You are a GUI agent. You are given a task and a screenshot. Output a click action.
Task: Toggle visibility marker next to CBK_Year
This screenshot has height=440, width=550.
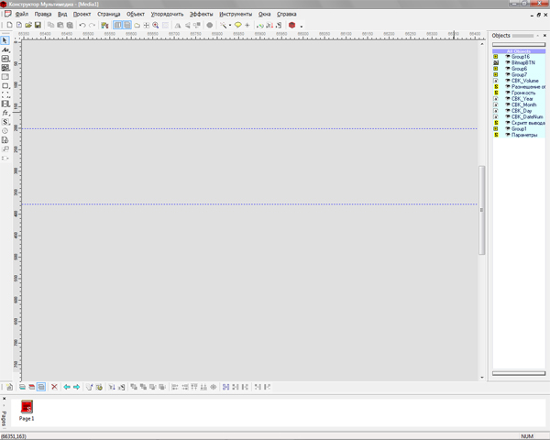click(x=507, y=99)
